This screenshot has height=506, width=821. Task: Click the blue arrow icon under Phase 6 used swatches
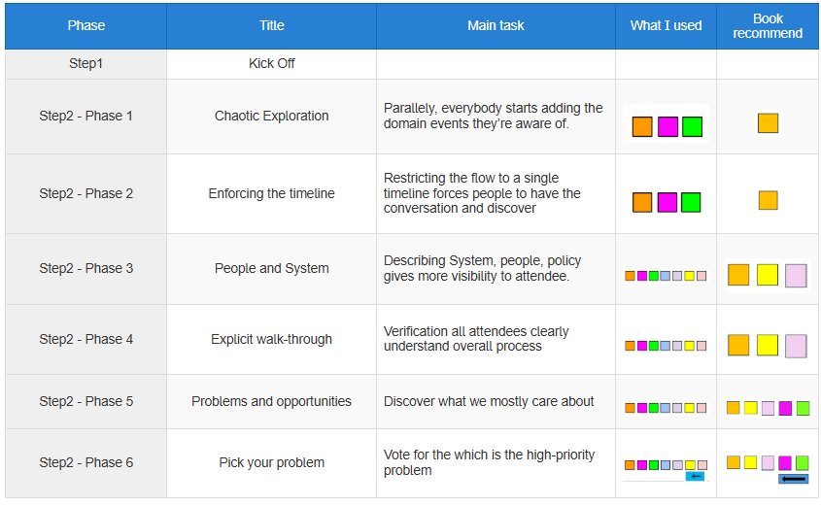[695, 476]
